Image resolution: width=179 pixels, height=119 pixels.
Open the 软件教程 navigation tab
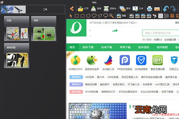tap(162, 47)
